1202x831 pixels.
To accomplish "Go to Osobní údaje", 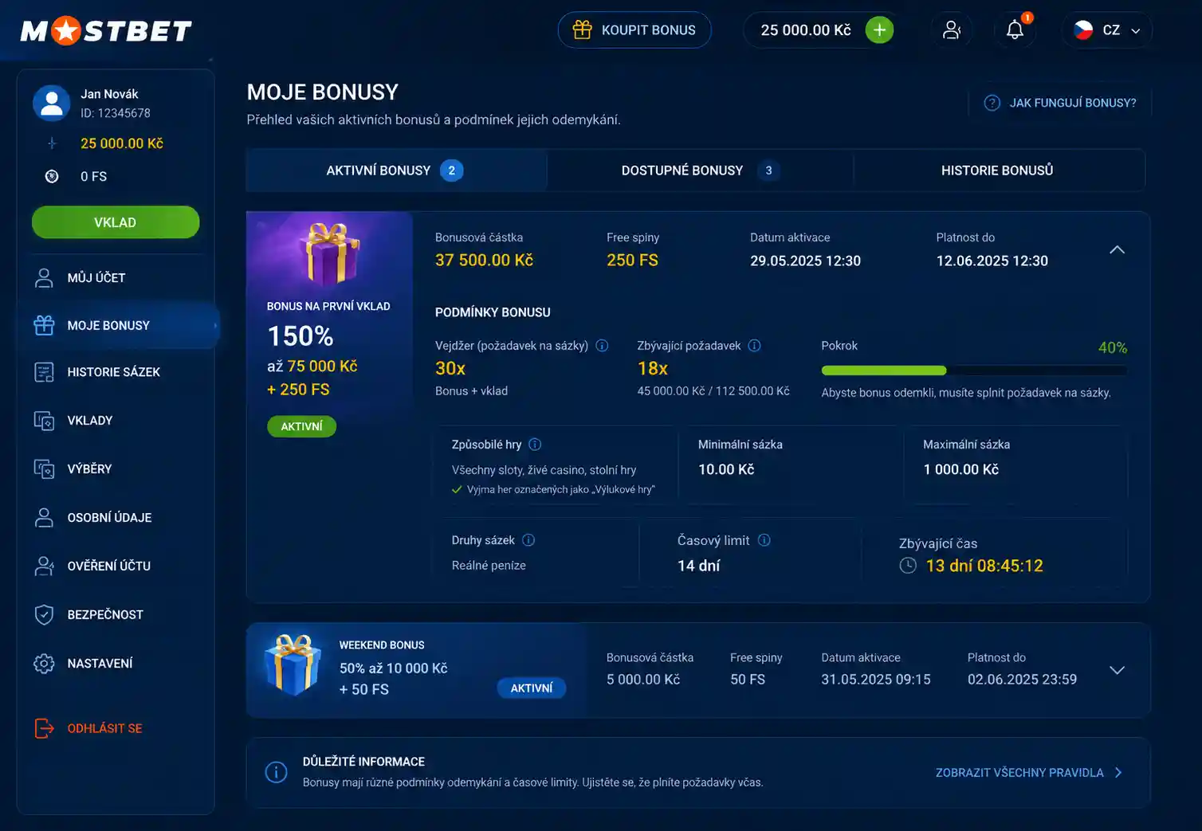I will pyautogui.click(x=116, y=518).
